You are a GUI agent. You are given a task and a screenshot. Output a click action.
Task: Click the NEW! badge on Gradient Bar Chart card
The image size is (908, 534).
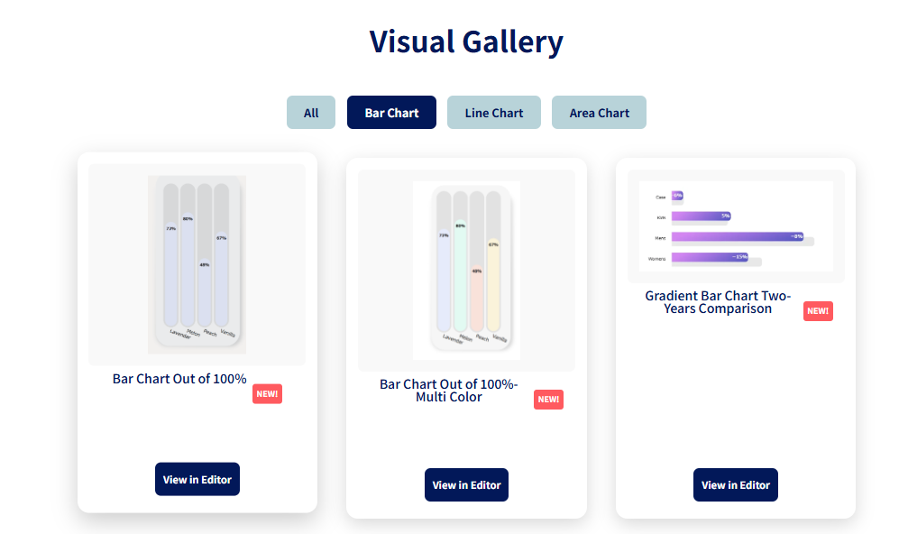coord(818,311)
